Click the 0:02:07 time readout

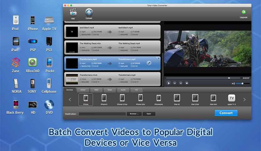click(x=246, y=78)
